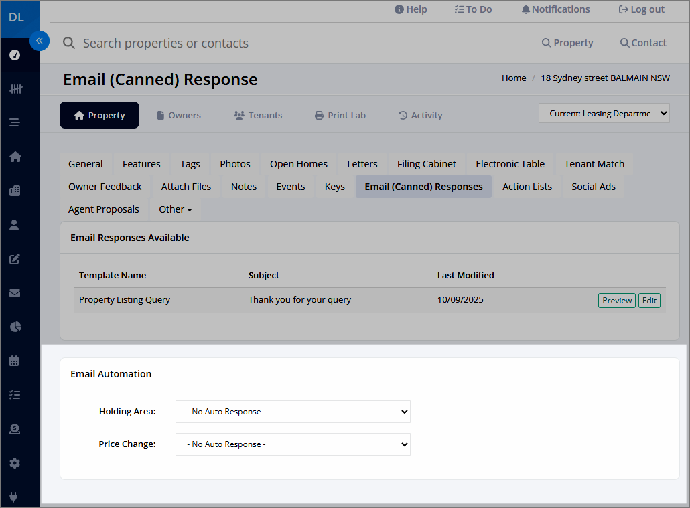Open the To Do list
The image size is (690, 508).
tap(473, 9)
